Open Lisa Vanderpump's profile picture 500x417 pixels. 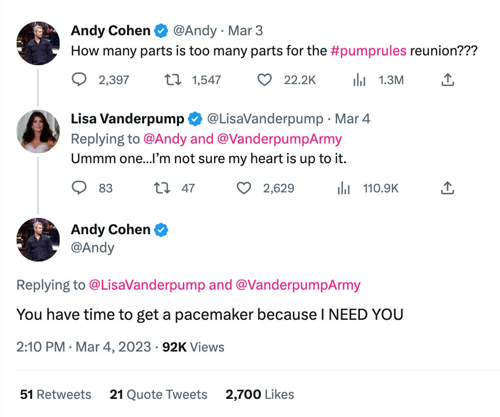(x=38, y=131)
